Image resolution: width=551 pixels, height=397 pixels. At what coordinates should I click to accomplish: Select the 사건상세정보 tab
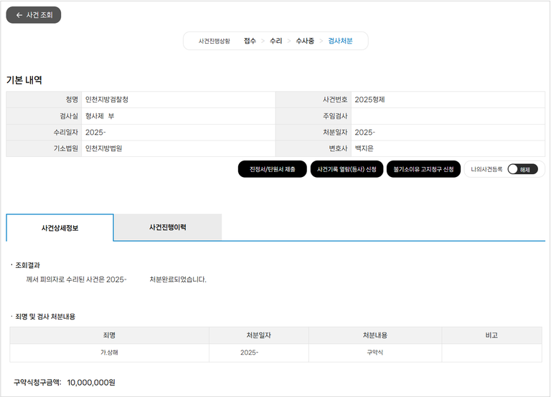60,228
